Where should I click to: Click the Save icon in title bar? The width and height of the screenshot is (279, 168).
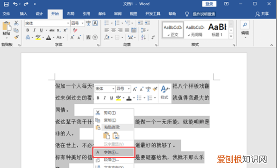(6, 4)
